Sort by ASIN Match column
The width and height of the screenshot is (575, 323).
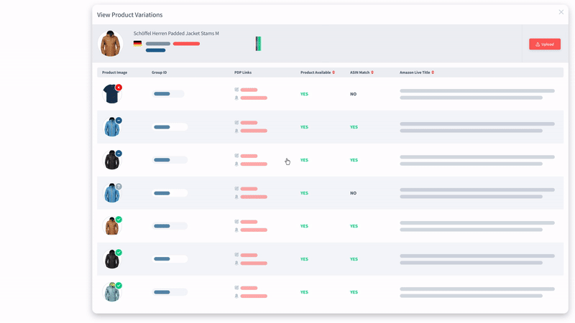372,72
